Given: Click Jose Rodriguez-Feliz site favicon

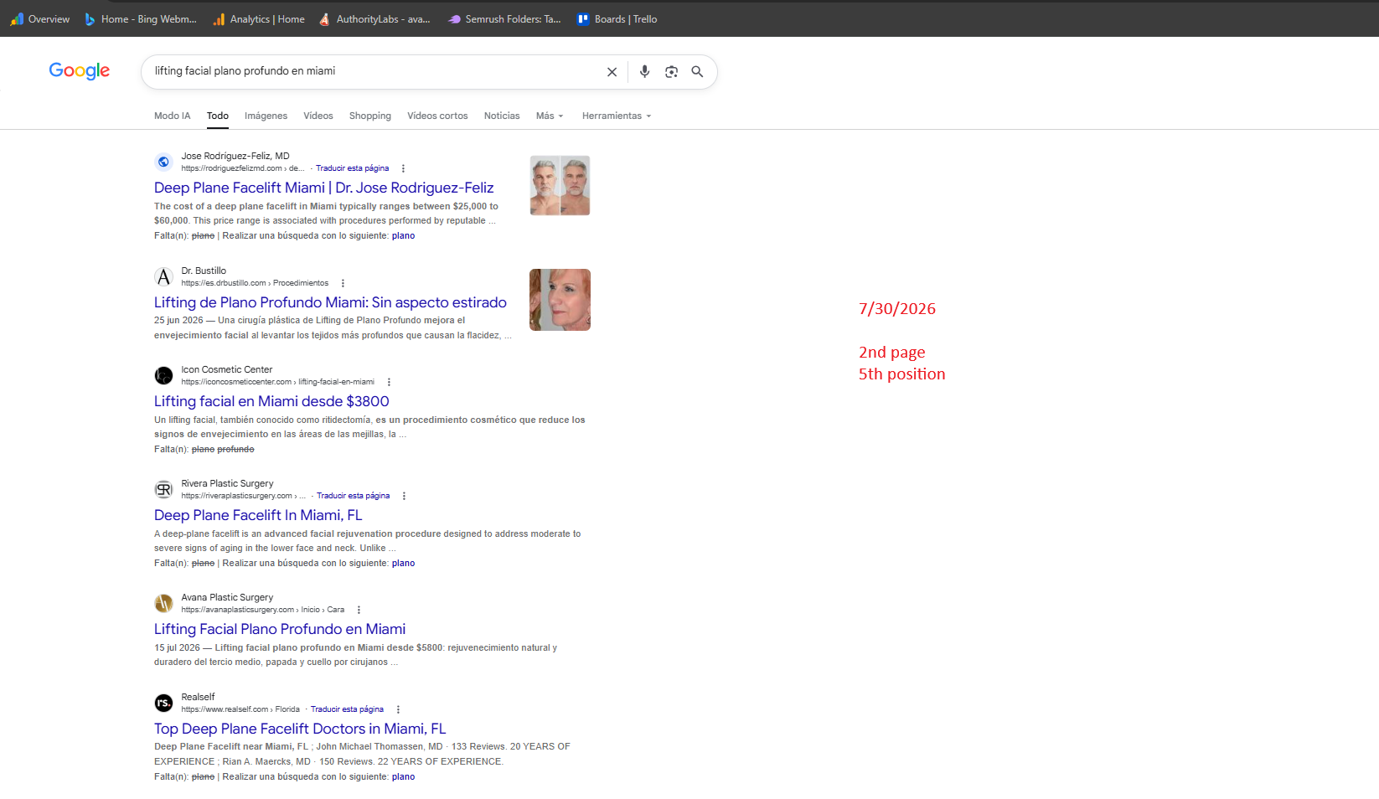Looking at the screenshot, I should point(164,162).
